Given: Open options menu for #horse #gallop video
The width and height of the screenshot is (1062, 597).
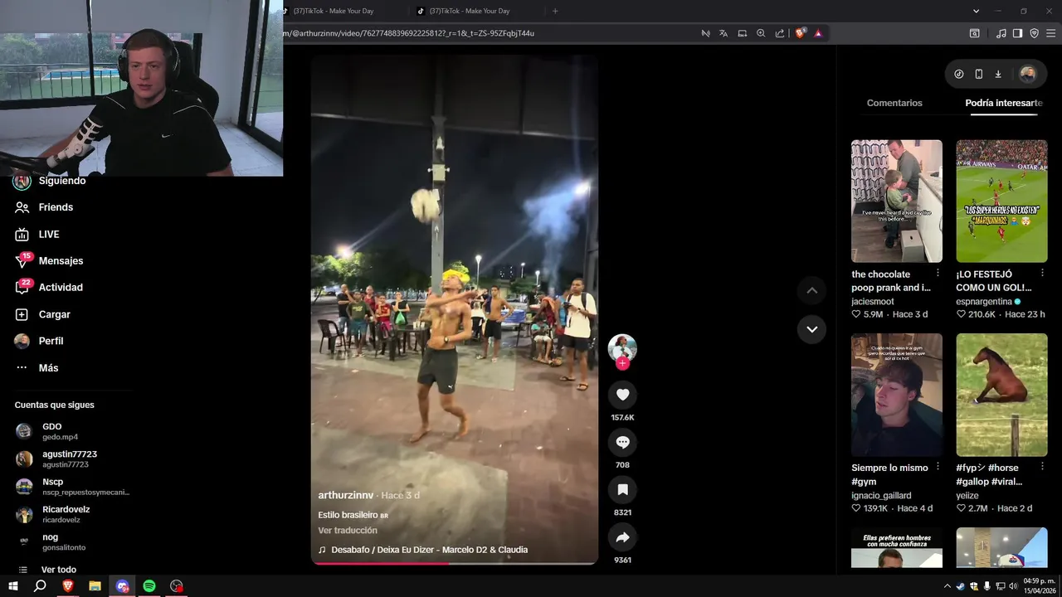Looking at the screenshot, I should pyautogui.click(x=1043, y=467).
